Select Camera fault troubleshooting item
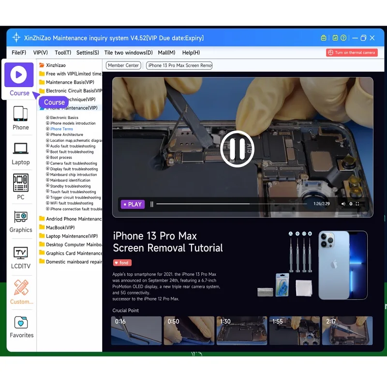 (74, 163)
